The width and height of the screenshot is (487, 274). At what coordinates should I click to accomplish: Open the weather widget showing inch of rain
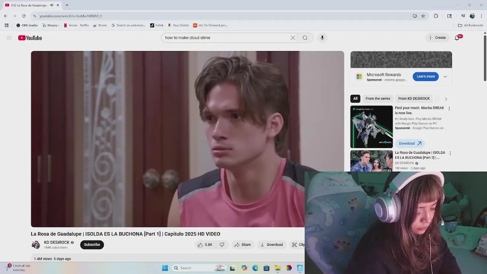18,268
